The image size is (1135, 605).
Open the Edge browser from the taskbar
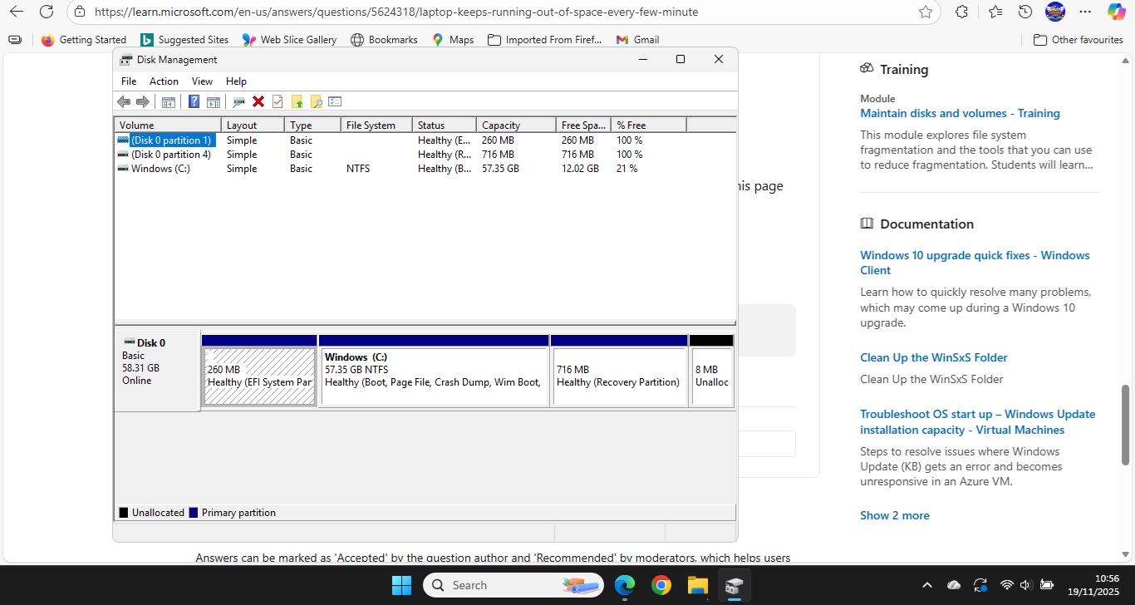pos(624,586)
